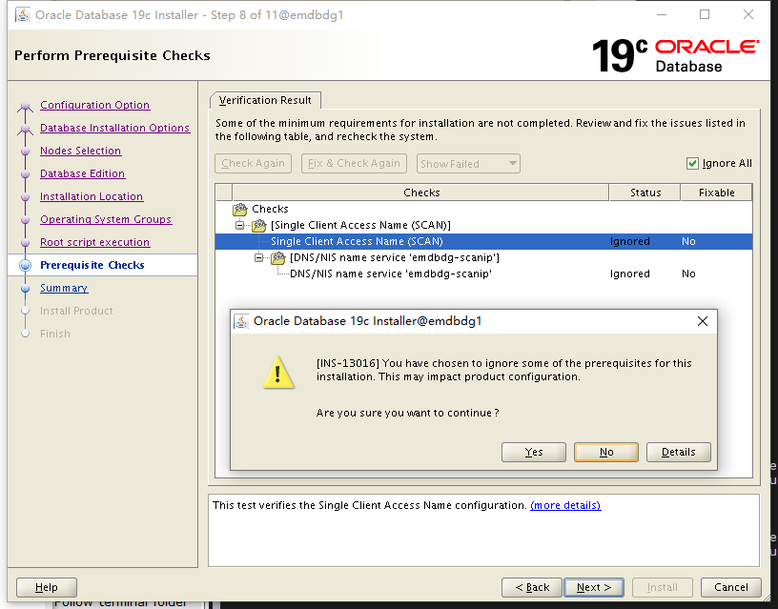Image resolution: width=778 pixels, height=609 pixels.
Task: Click the [Single Client Access Name (SCAN)] folder icon
Action: [259, 225]
